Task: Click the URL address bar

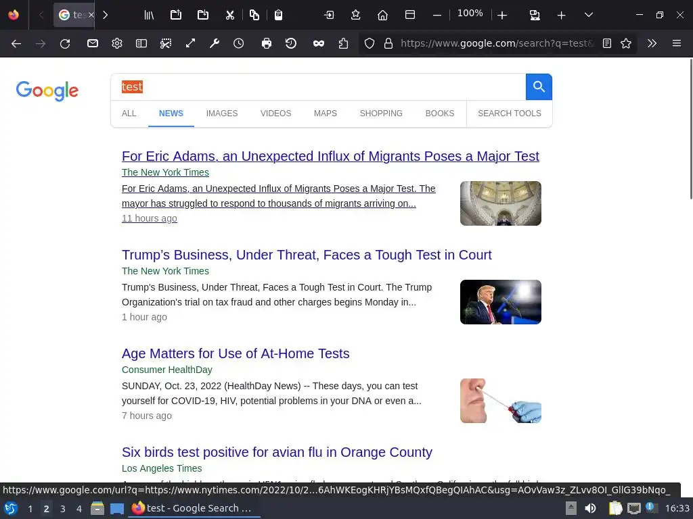Action: (x=497, y=43)
